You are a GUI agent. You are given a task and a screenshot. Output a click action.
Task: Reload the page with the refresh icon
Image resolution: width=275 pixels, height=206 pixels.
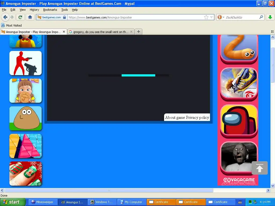click(x=20, y=17)
